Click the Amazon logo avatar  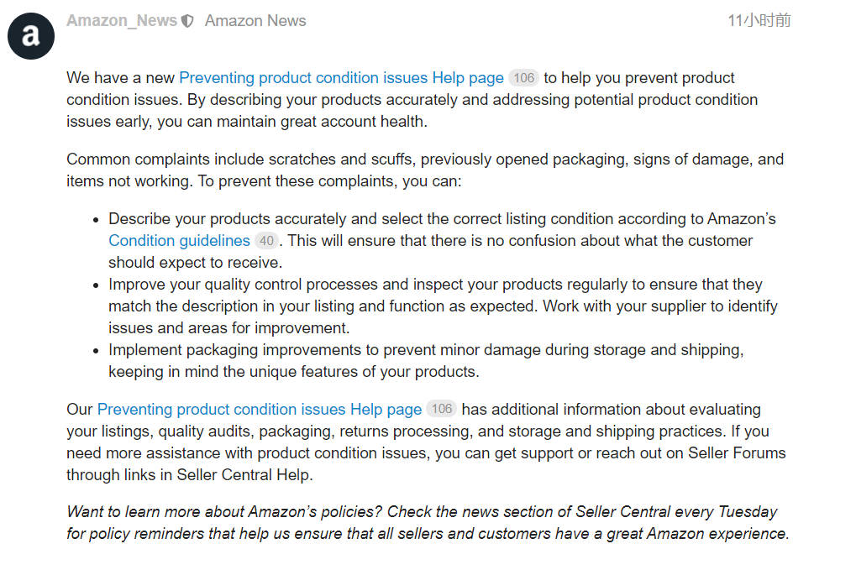31,36
